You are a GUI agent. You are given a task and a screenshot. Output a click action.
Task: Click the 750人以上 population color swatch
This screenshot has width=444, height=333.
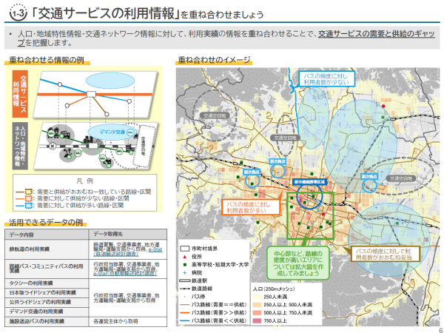pos(258,320)
